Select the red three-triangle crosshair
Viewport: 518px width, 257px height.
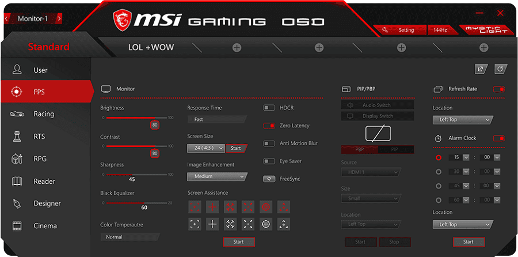[x=284, y=207]
